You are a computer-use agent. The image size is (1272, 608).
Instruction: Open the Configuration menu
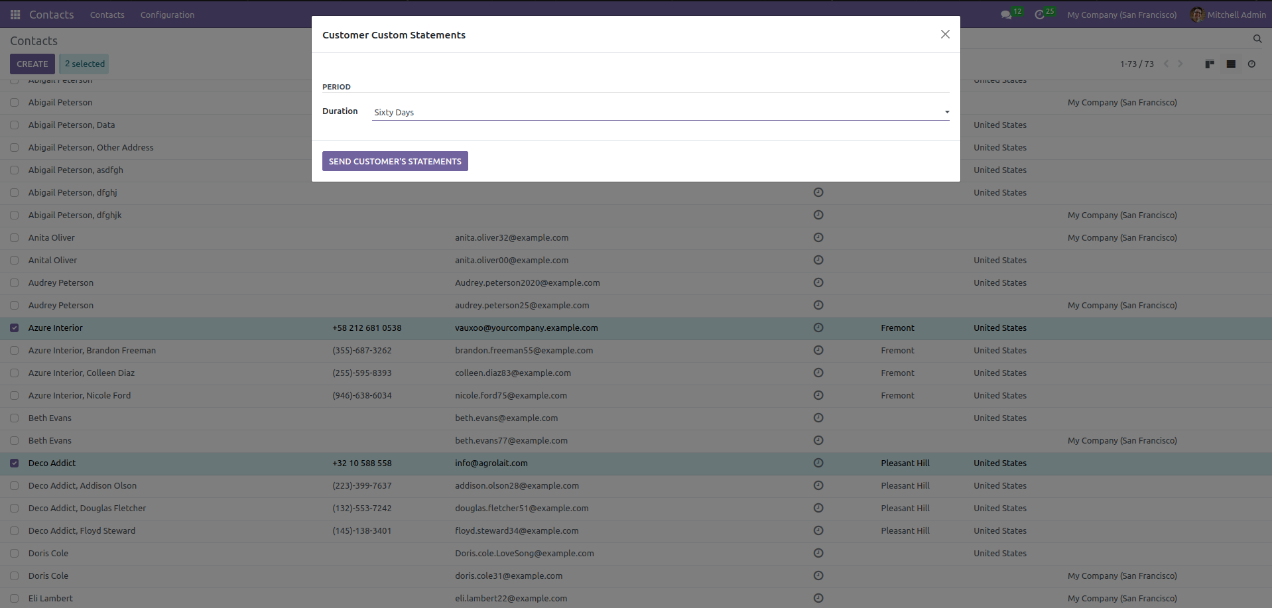167,15
